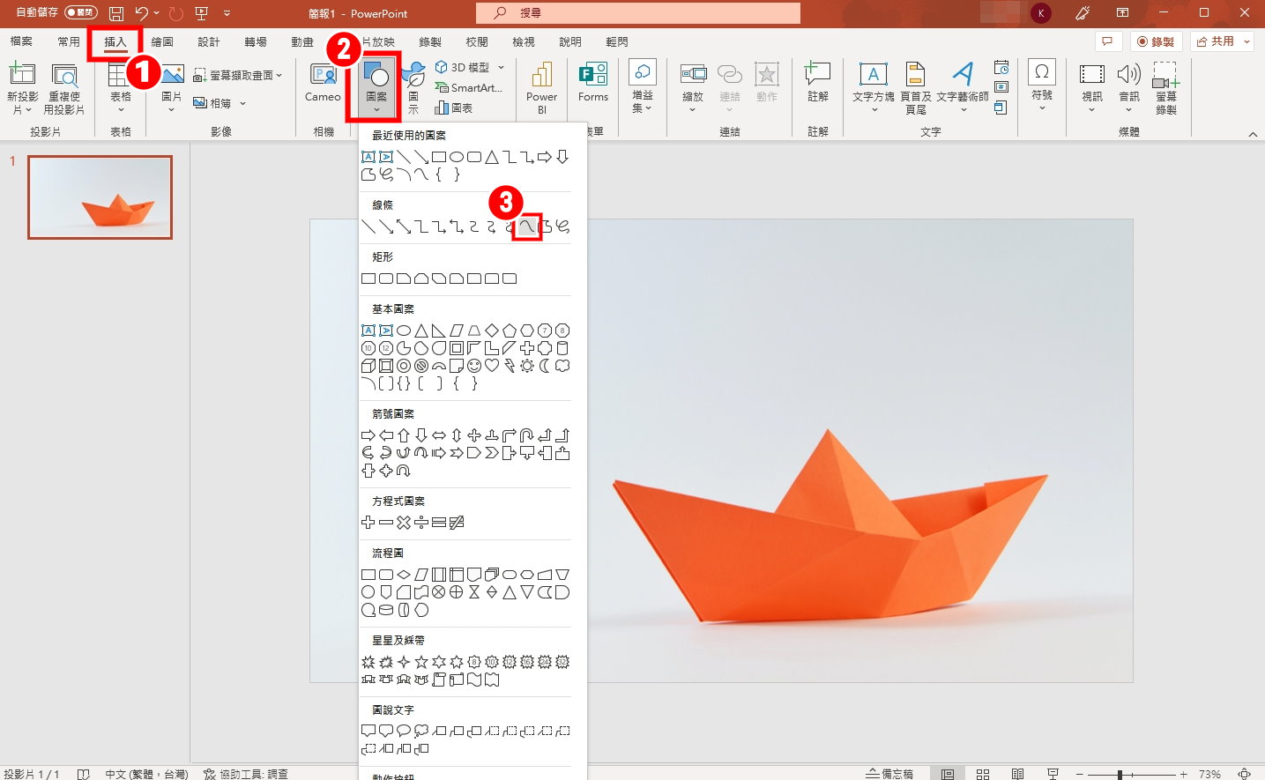
Task: Open pen/ink coming-soon features icon in title bar
Action: pos(1083,13)
